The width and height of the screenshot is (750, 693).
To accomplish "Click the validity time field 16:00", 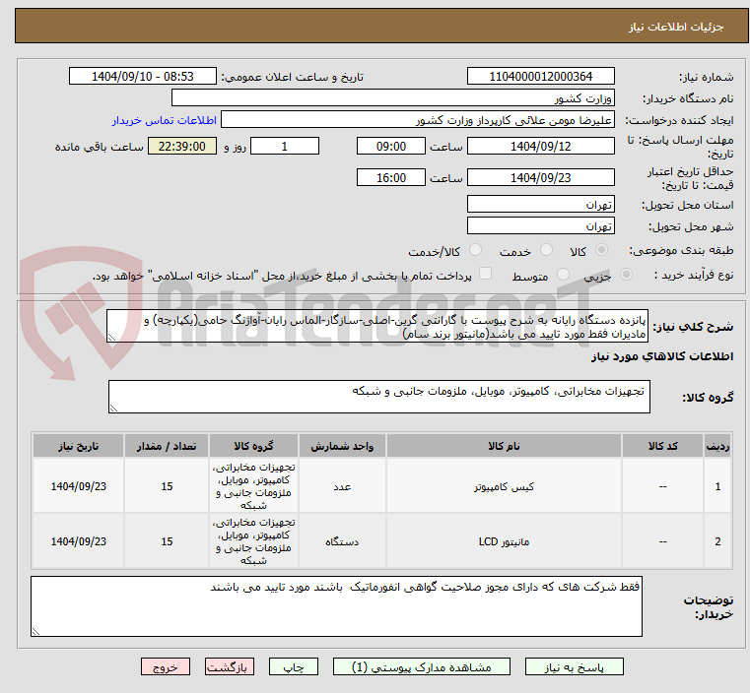I will tap(391, 177).
